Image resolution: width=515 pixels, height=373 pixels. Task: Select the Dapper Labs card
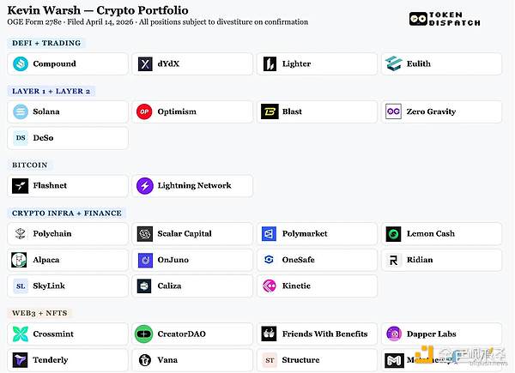click(441, 334)
